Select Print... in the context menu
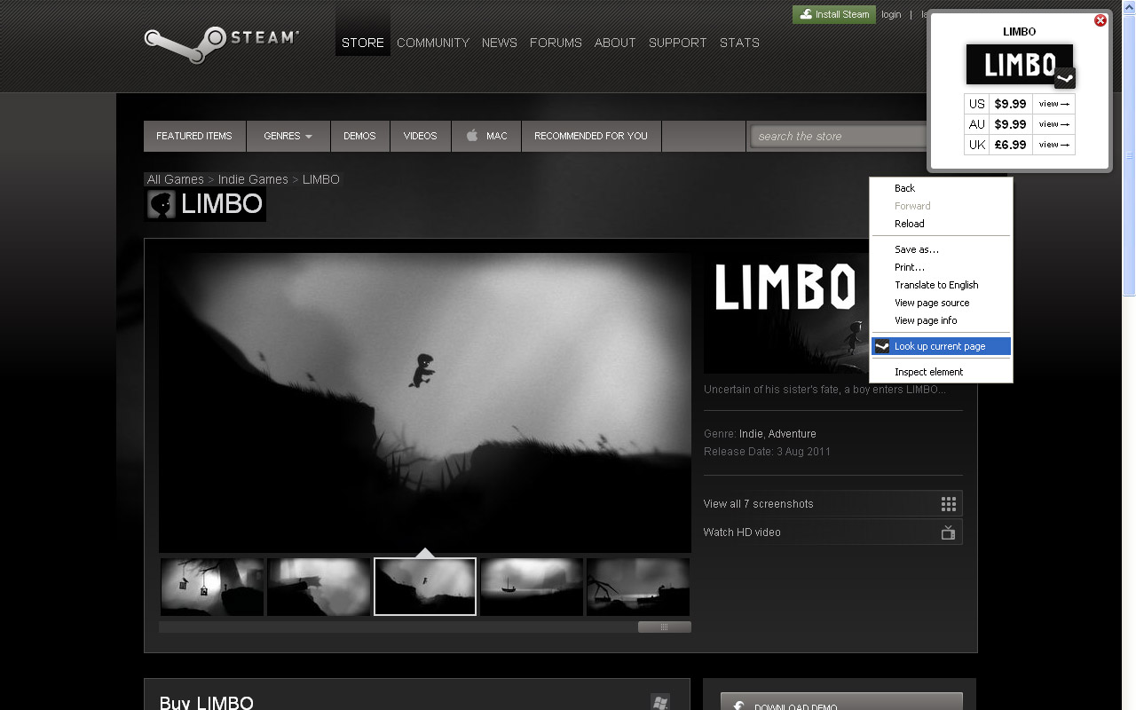Image resolution: width=1136 pixels, height=710 pixels. click(x=941, y=267)
